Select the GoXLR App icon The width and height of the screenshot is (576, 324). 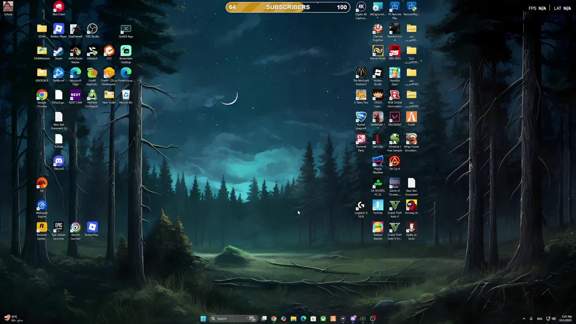[x=126, y=31]
